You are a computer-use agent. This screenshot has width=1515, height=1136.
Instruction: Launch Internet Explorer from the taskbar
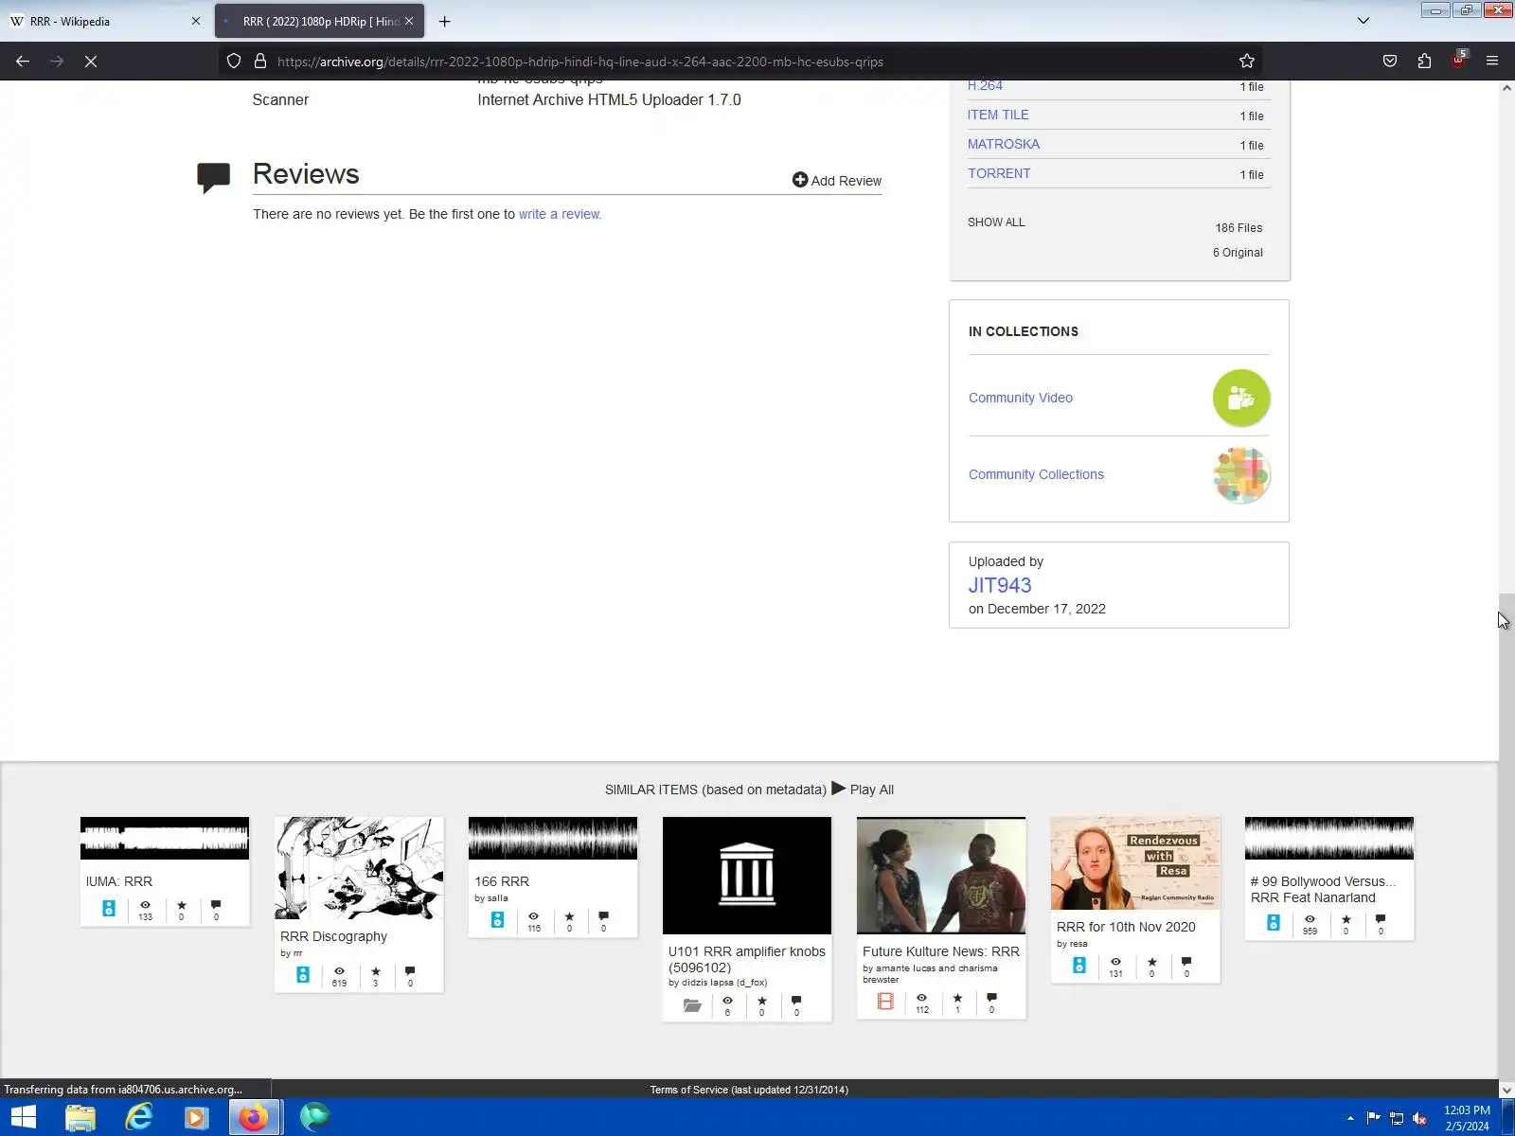click(138, 1117)
